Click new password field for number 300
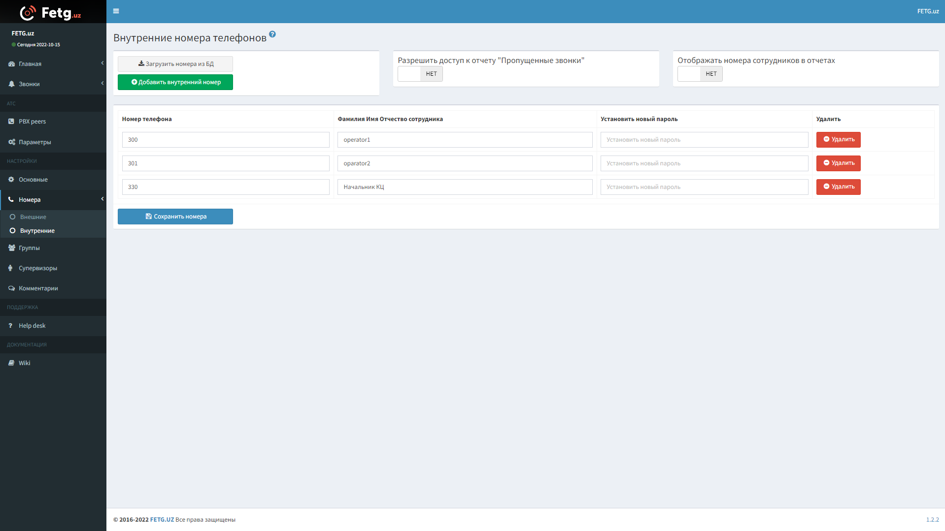The image size is (945, 531). click(704, 140)
